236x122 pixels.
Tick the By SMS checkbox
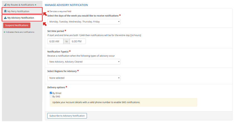coord(51,96)
